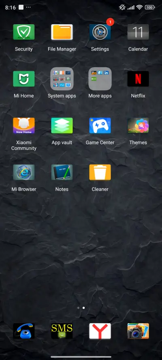This screenshot has width=162, height=360.
Task: Launch the Cleaner app
Action: tap(100, 172)
